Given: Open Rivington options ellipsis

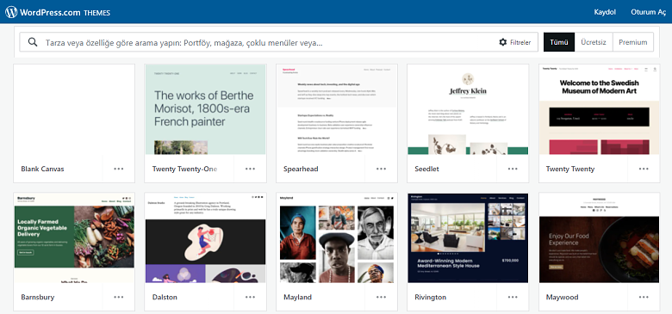Looking at the screenshot, I should tap(513, 297).
